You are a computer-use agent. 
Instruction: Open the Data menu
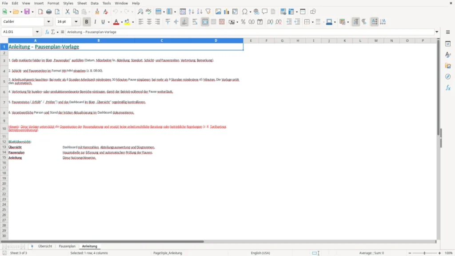(94, 3)
